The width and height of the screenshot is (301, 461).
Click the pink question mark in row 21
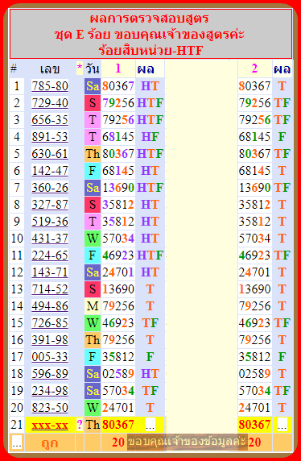(80, 425)
